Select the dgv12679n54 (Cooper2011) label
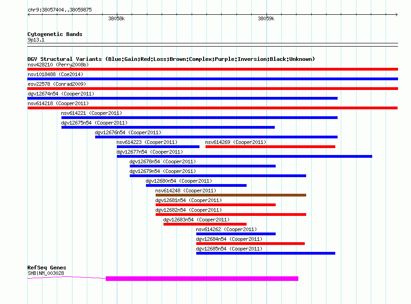This screenshot has width=411, height=304. (163, 171)
